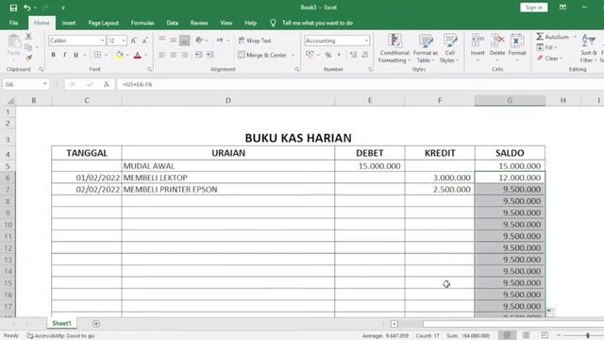
Task: Toggle Wrap Text
Action: tap(255, 41)
